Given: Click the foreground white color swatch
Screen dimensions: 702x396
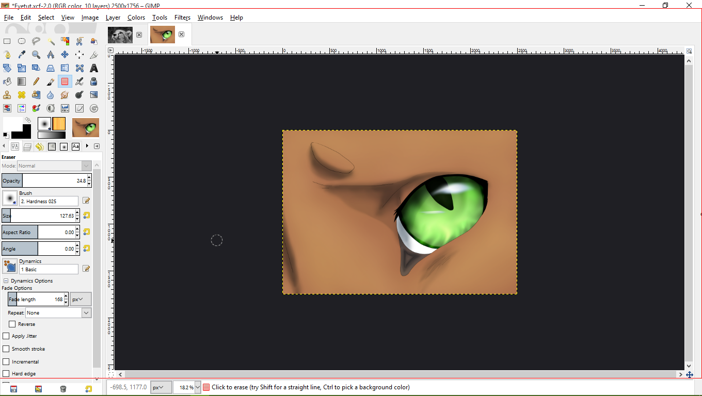Looking at the screenshot, I should [x=12, y=124].
